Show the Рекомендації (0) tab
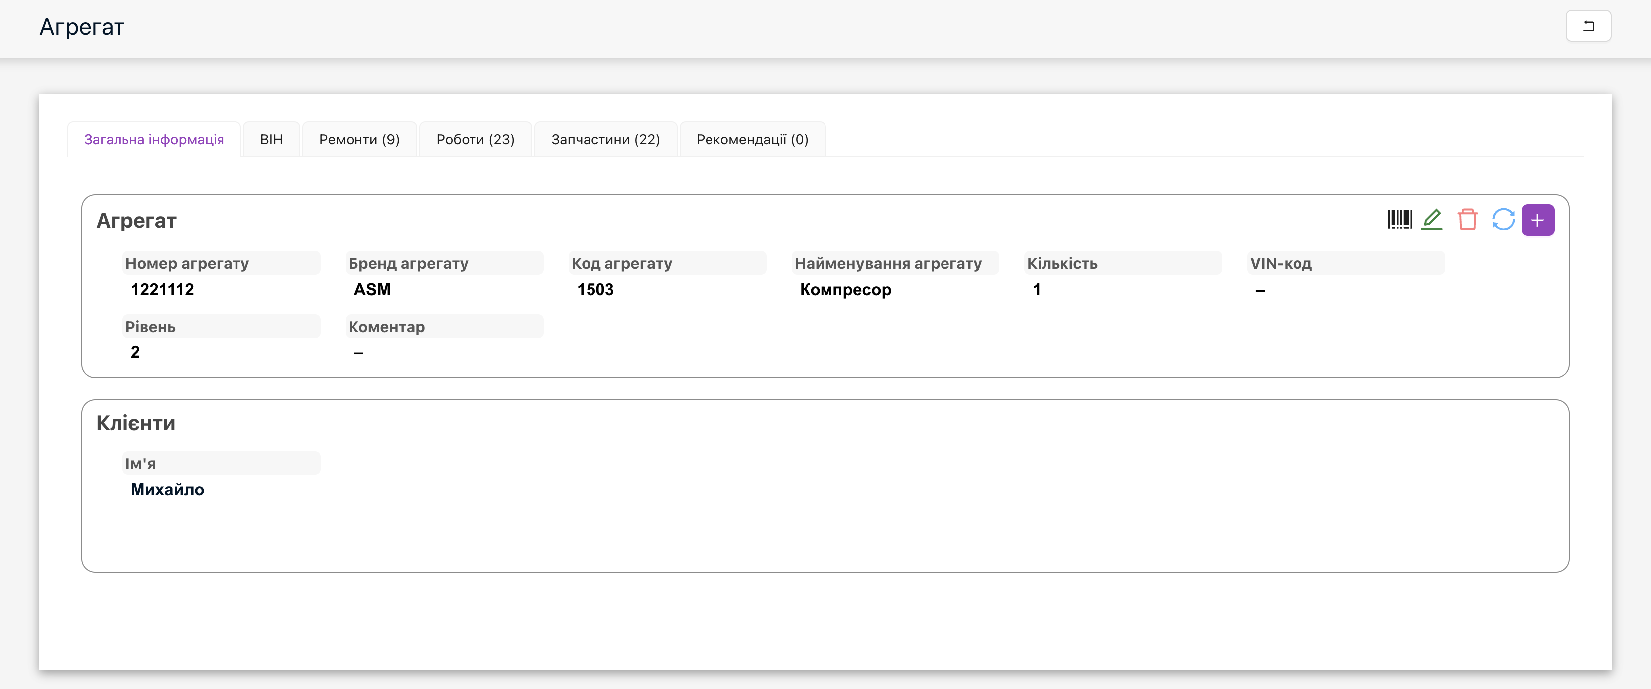 [752, 140]
